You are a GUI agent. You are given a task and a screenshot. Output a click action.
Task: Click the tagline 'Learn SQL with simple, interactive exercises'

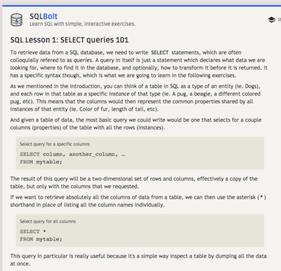pos(82,24)
